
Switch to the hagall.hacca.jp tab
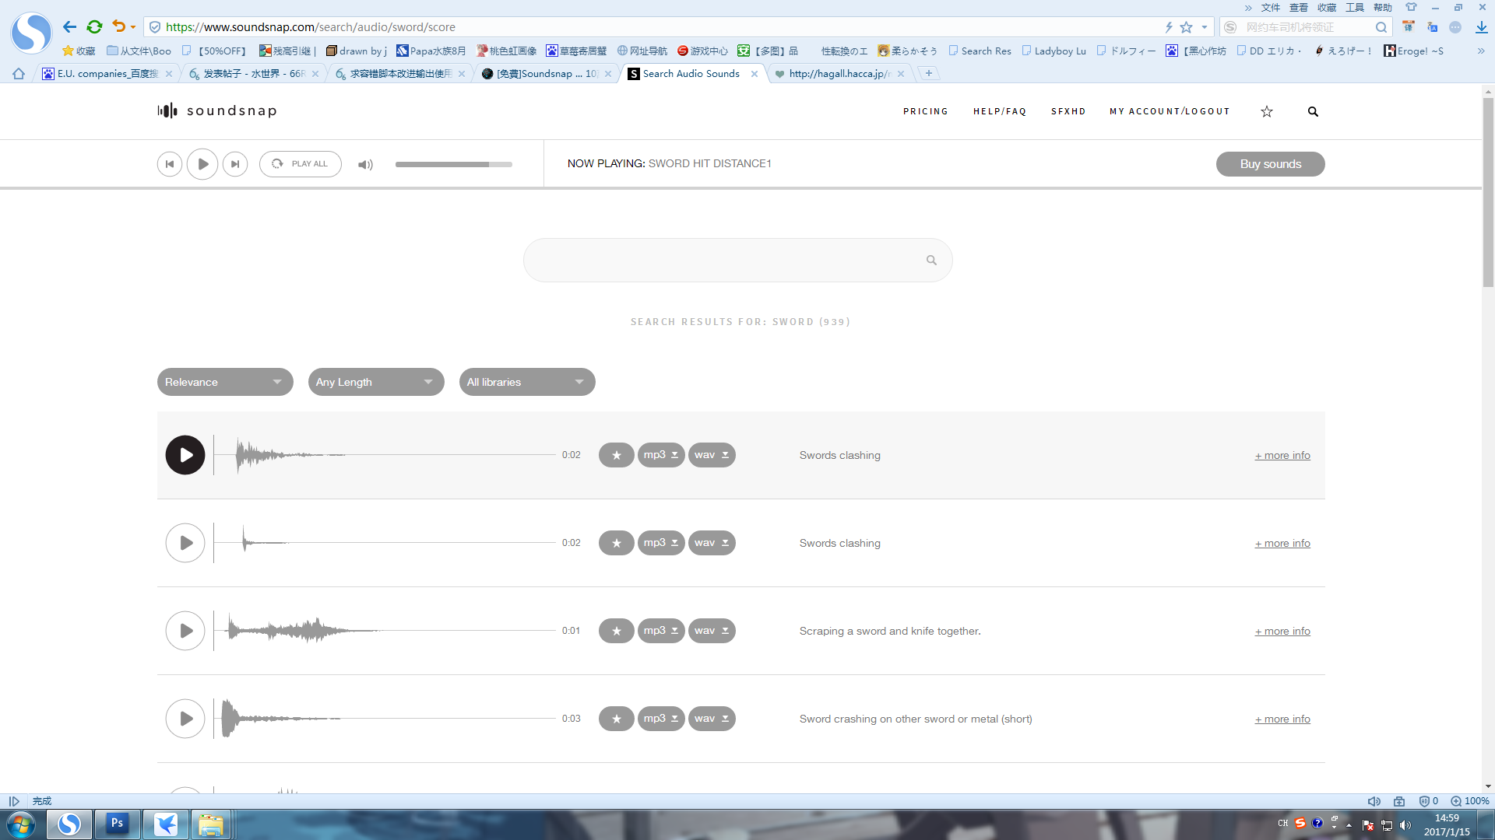[839, 74]
